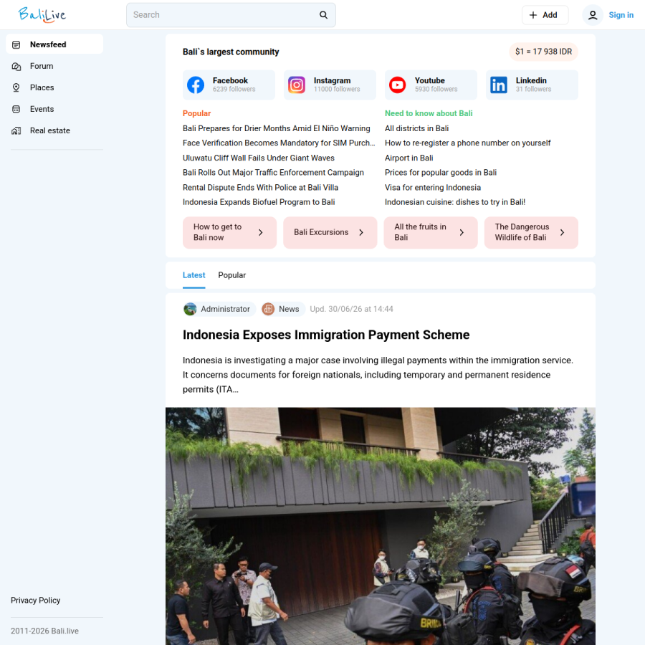645x645 pixels.
Task: Open the Linkedin logo icon
Action: tap(499, 85)
